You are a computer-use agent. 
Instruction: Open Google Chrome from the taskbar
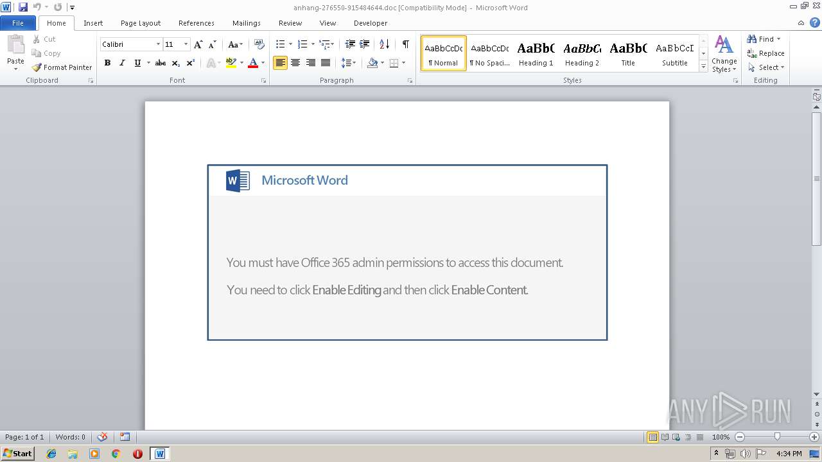click(116, 454)
